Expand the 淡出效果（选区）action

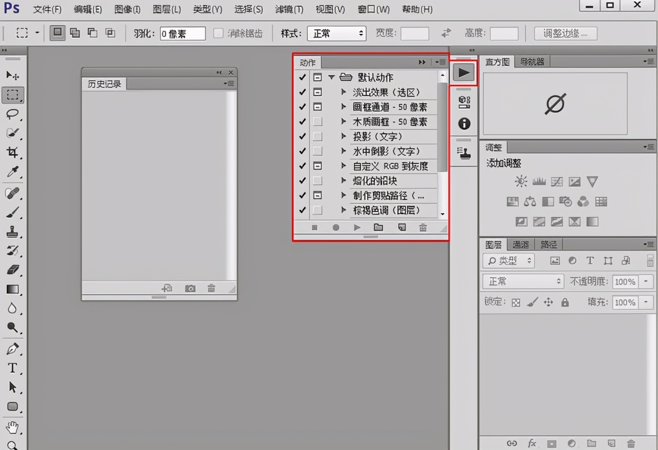tap(344, 92)
